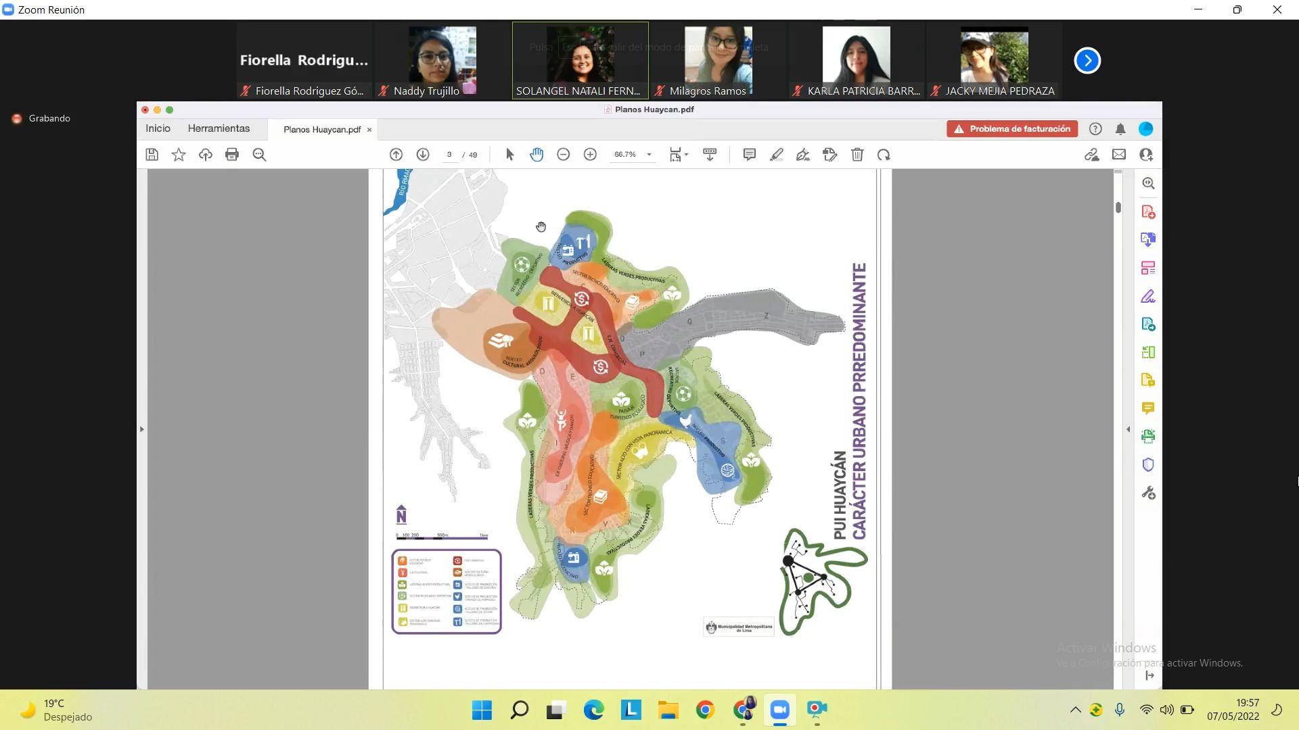
Task: Click the Problema de facturación button
Action: [1012, 129]
